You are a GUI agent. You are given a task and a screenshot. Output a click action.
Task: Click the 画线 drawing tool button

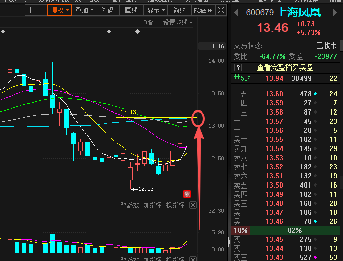click(131, 10)
